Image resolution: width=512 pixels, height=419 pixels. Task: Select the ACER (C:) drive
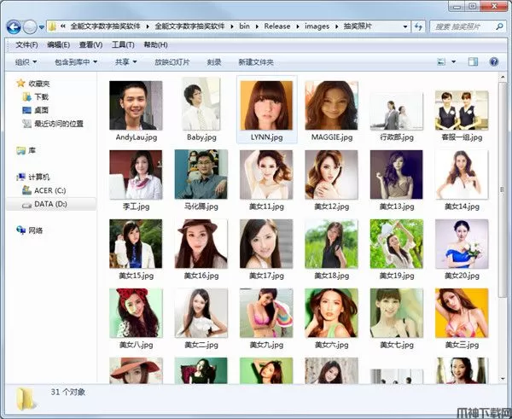pos(49,190)
